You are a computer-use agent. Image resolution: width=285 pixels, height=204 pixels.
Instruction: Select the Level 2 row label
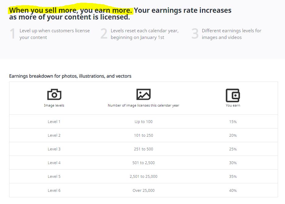click(x=54, y=135)
